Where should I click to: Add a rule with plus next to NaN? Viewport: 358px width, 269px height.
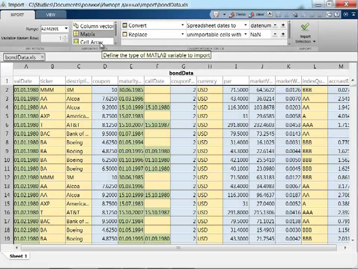click(283, 34)
